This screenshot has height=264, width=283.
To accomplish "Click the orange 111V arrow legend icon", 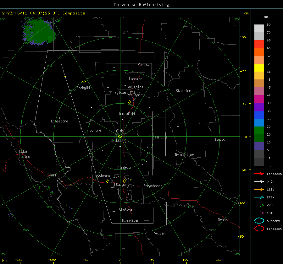I will coord(259,189).
